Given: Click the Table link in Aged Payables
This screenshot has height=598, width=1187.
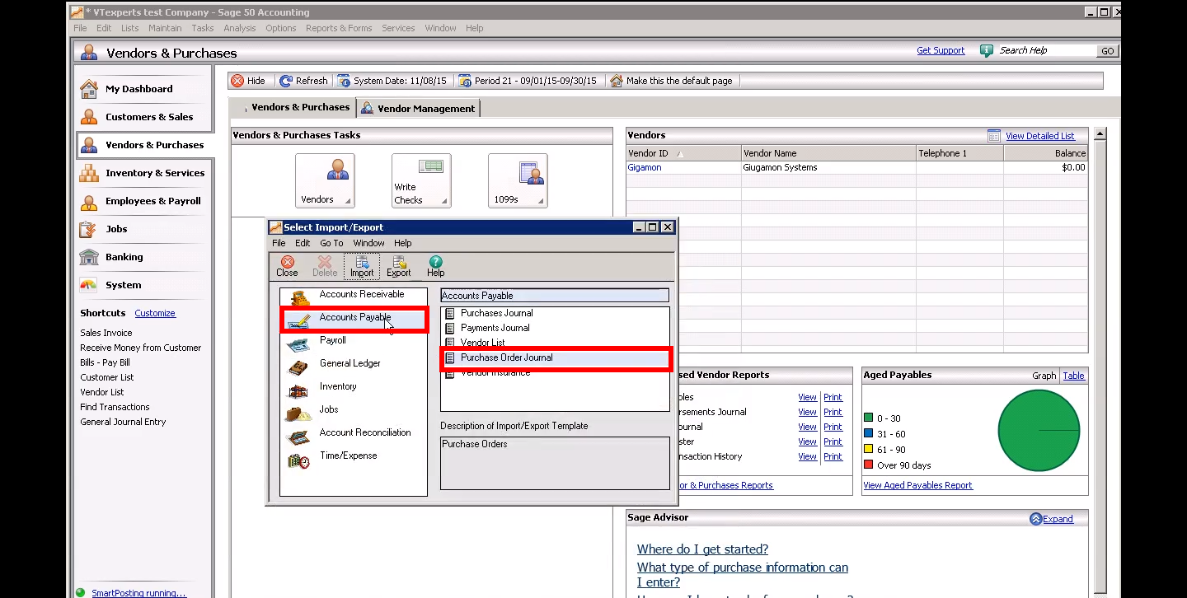Looking at the screenshot, I should [1074, 376].
